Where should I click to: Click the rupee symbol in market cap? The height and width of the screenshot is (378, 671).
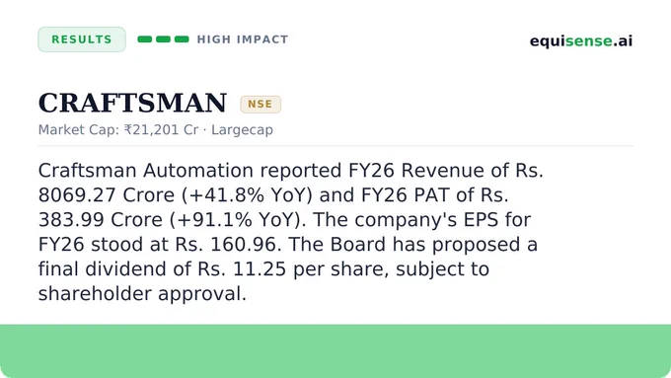click(127, 129)
